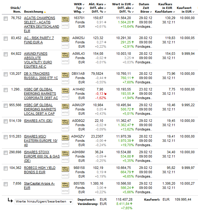This screenshot has height=212, width=198.
Task: Click REAL TIME icon for DB X-TRACKERS RUSSELL
Action: pos(65,75)
